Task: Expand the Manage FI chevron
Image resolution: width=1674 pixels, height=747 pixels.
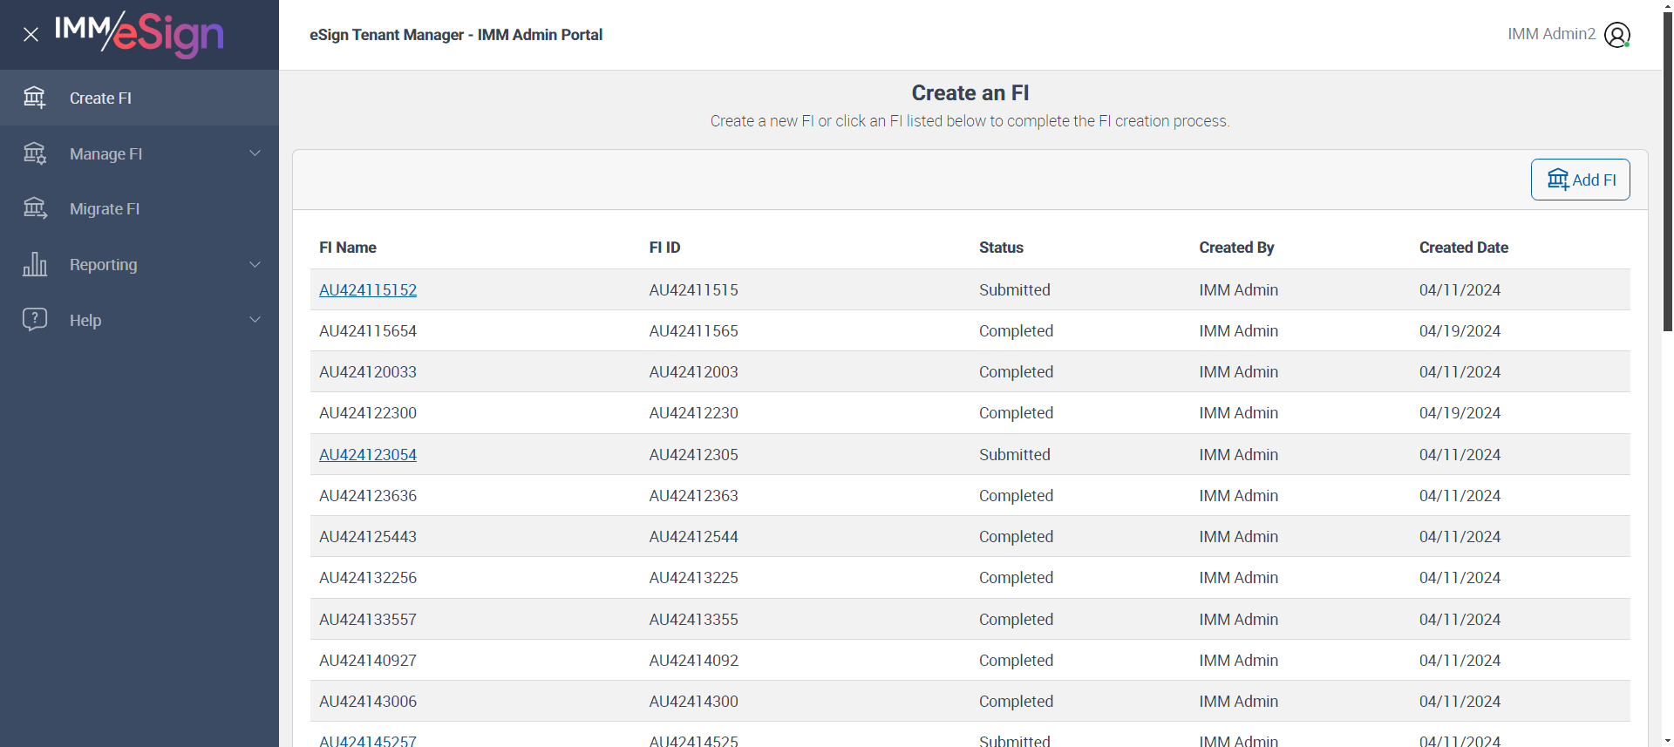Action: pos(255,153)
